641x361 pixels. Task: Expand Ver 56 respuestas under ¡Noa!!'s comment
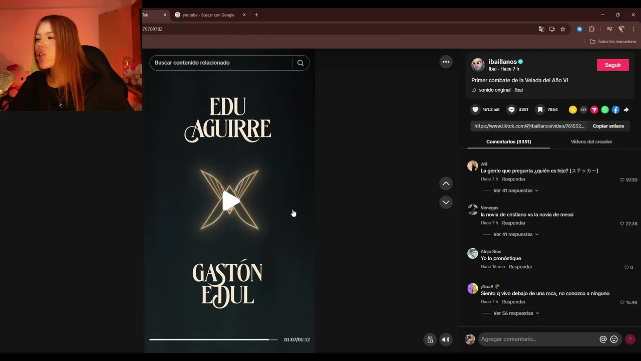tap(516, 313)
